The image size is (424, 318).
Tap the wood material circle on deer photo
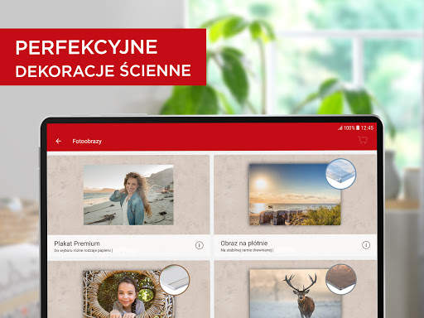(x=341, y=279)
